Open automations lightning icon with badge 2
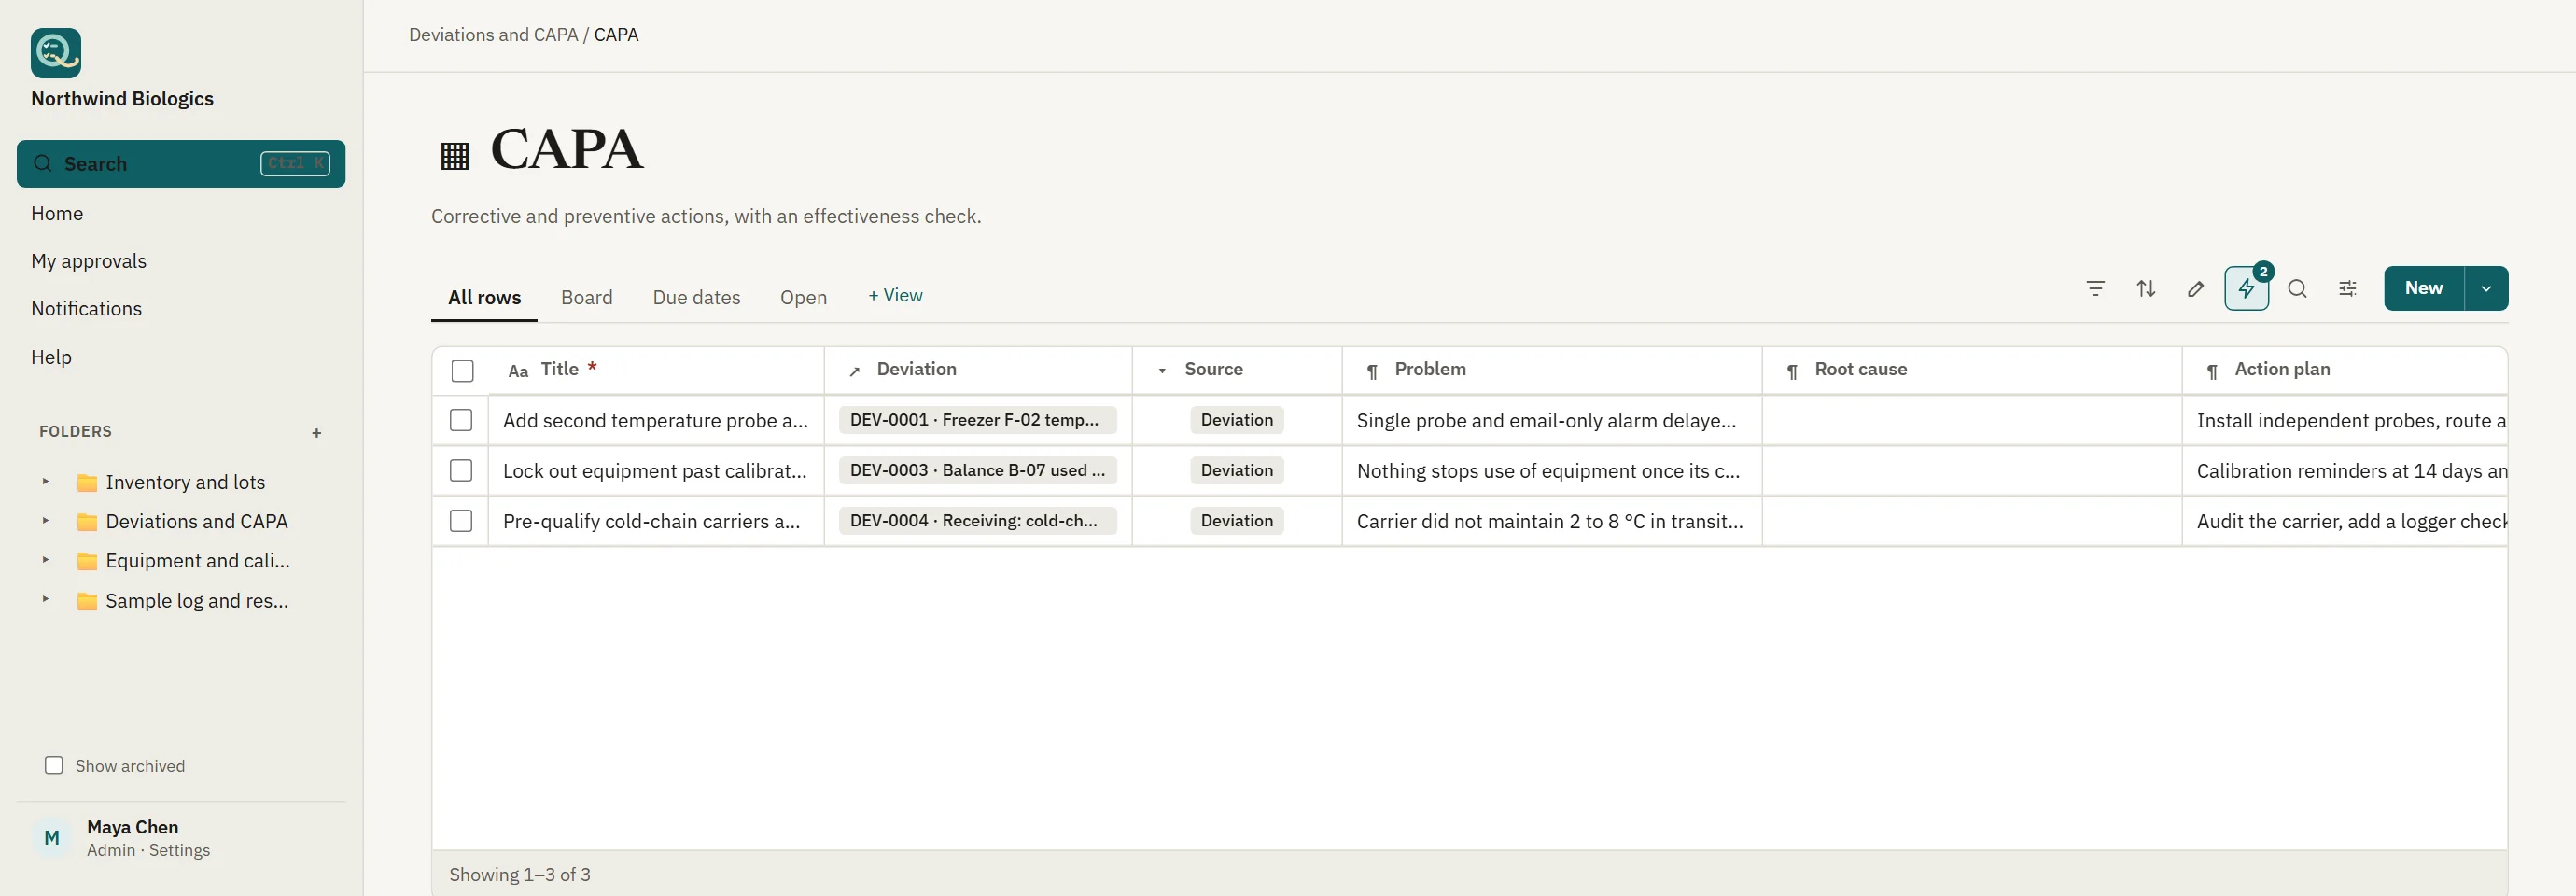This screenshot has height=896, width=2576. [2247, 289]
